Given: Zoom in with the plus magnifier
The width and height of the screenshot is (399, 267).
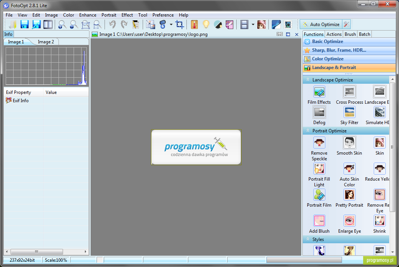Looking at the screenshot, I should (62, 25).
